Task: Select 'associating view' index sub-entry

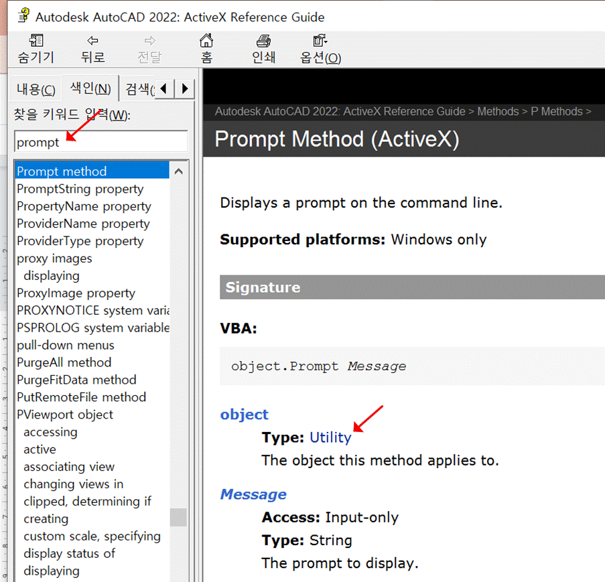Action: click(69, 466)
